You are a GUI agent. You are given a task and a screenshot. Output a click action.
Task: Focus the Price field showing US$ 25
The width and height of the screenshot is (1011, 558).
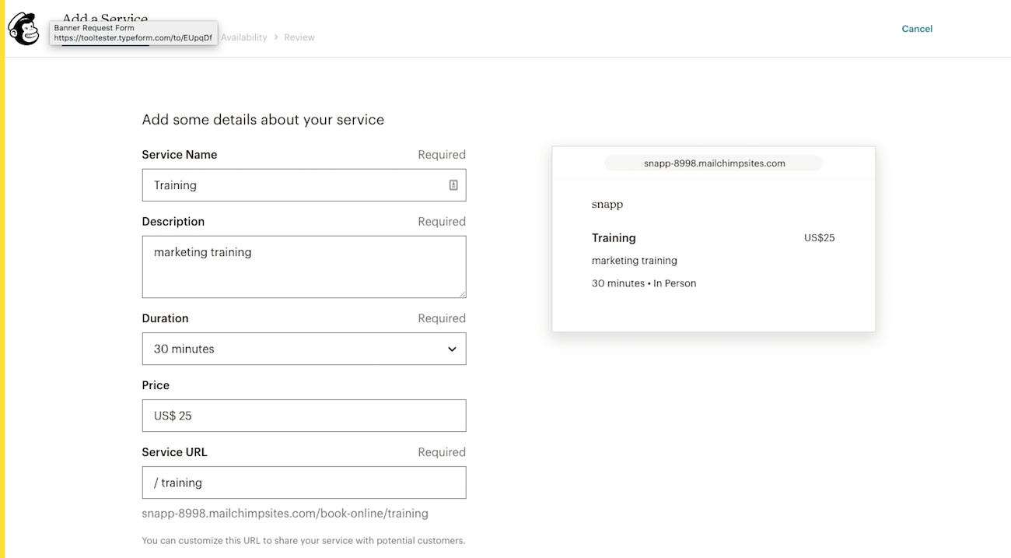304,416
